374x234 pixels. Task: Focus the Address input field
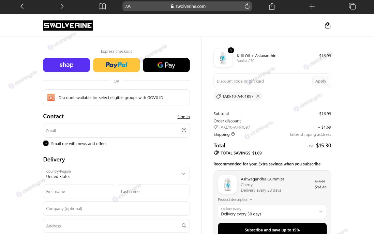coord(116,226)
